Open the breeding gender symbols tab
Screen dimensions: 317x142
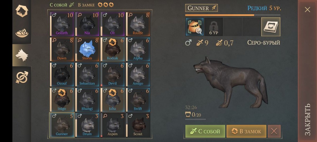22,77
